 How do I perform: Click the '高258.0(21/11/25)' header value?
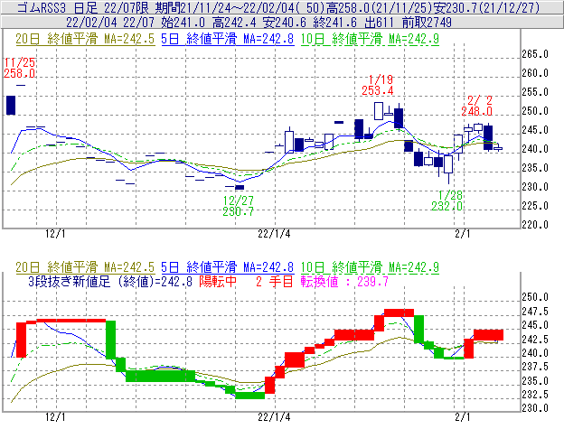coord(380,7)
